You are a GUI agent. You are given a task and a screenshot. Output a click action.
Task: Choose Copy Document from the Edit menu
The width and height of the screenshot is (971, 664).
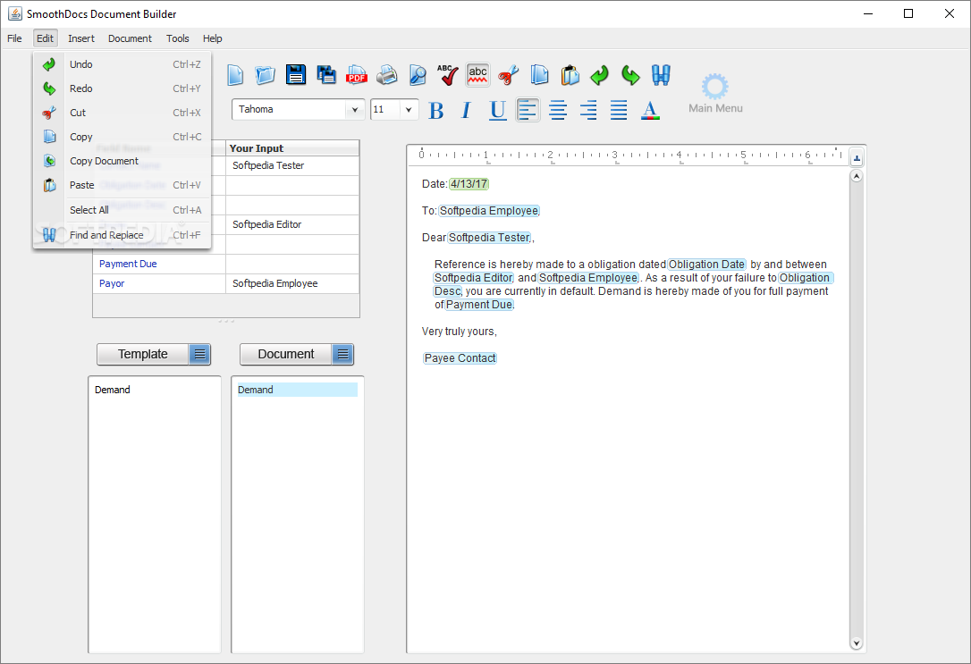[x=122, y=161]
